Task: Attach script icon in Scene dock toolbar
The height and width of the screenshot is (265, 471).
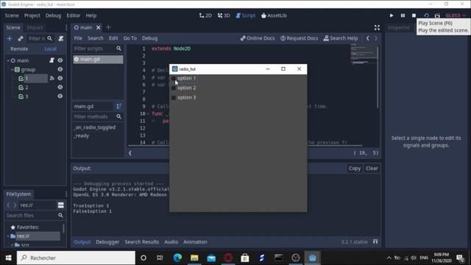Action: coord(61,38)
